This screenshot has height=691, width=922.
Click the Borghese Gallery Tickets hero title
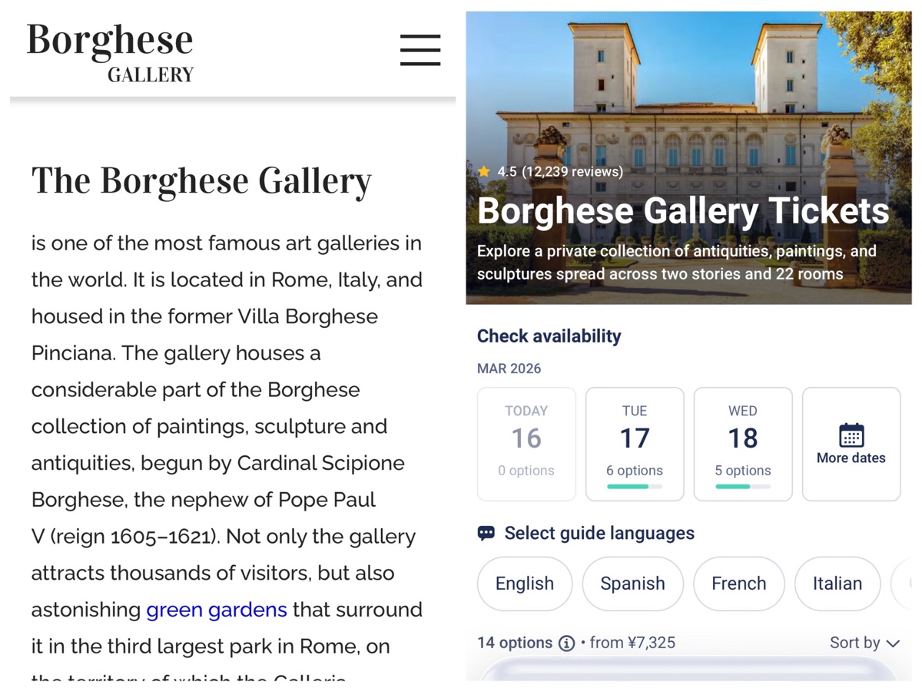coord(683,211)
